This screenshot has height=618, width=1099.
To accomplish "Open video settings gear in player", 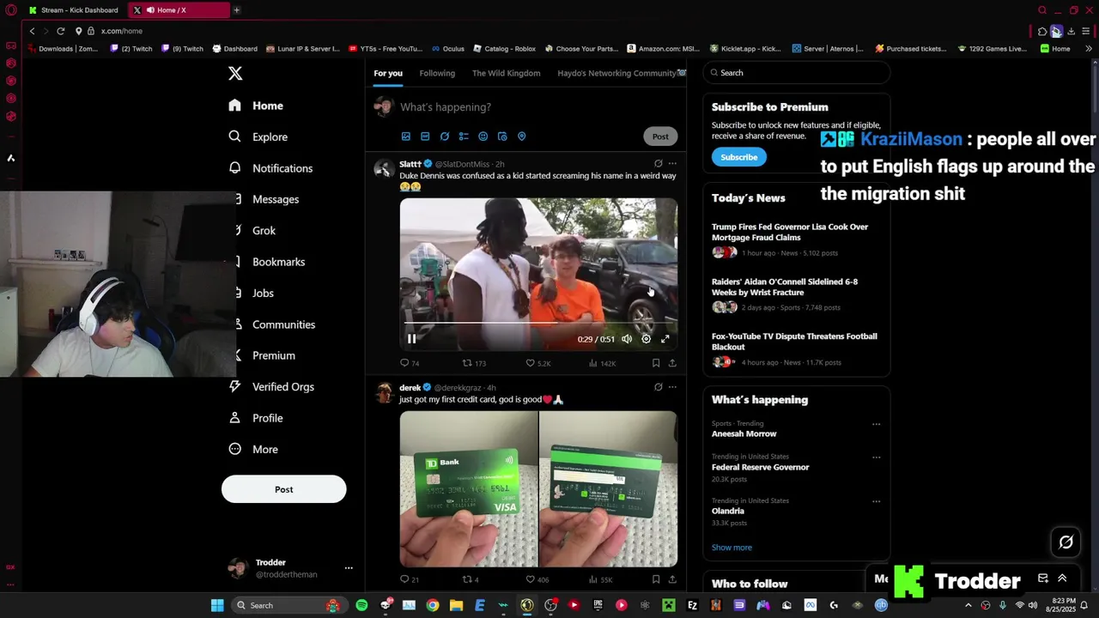I will [x=647, y=339].
